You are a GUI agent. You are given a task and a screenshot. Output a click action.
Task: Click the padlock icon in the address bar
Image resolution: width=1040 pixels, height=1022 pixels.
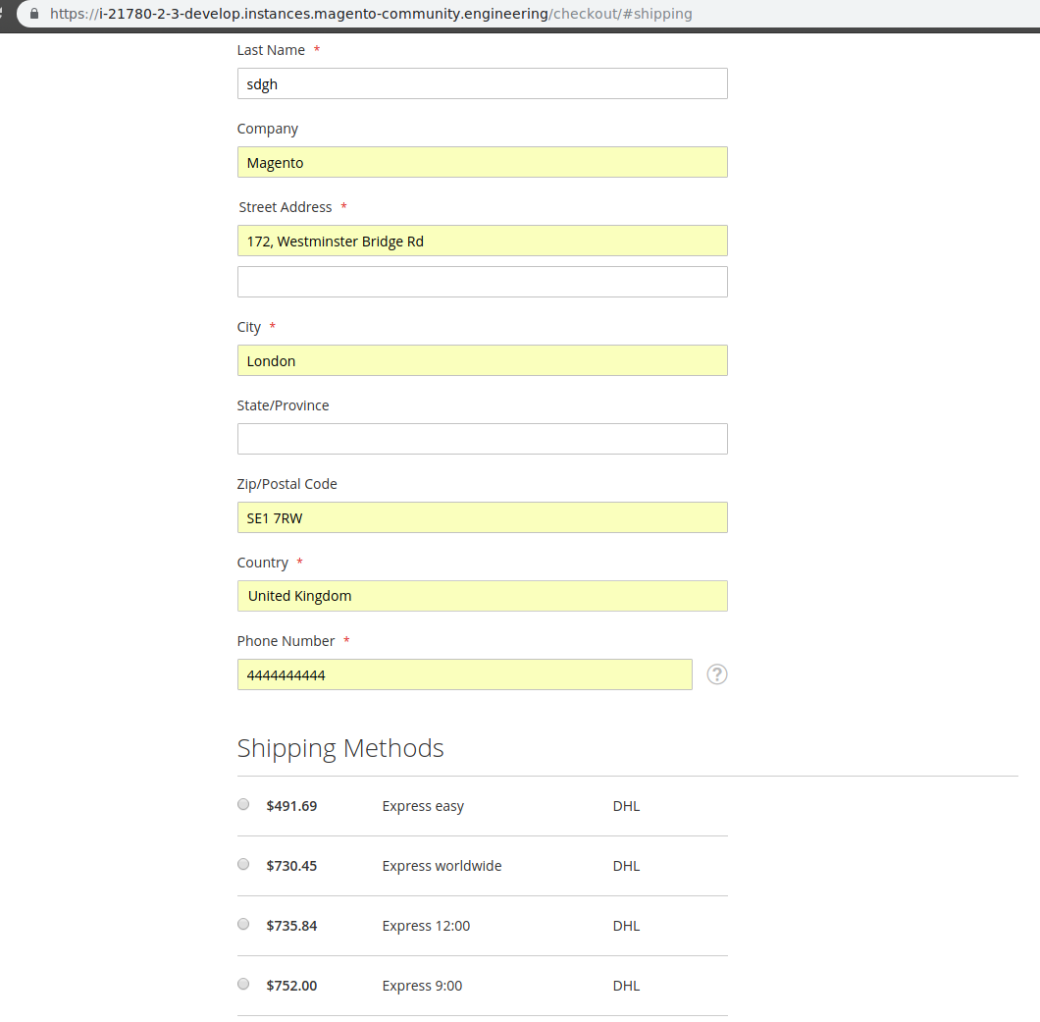pyautogui.click(x=33, y=14)
